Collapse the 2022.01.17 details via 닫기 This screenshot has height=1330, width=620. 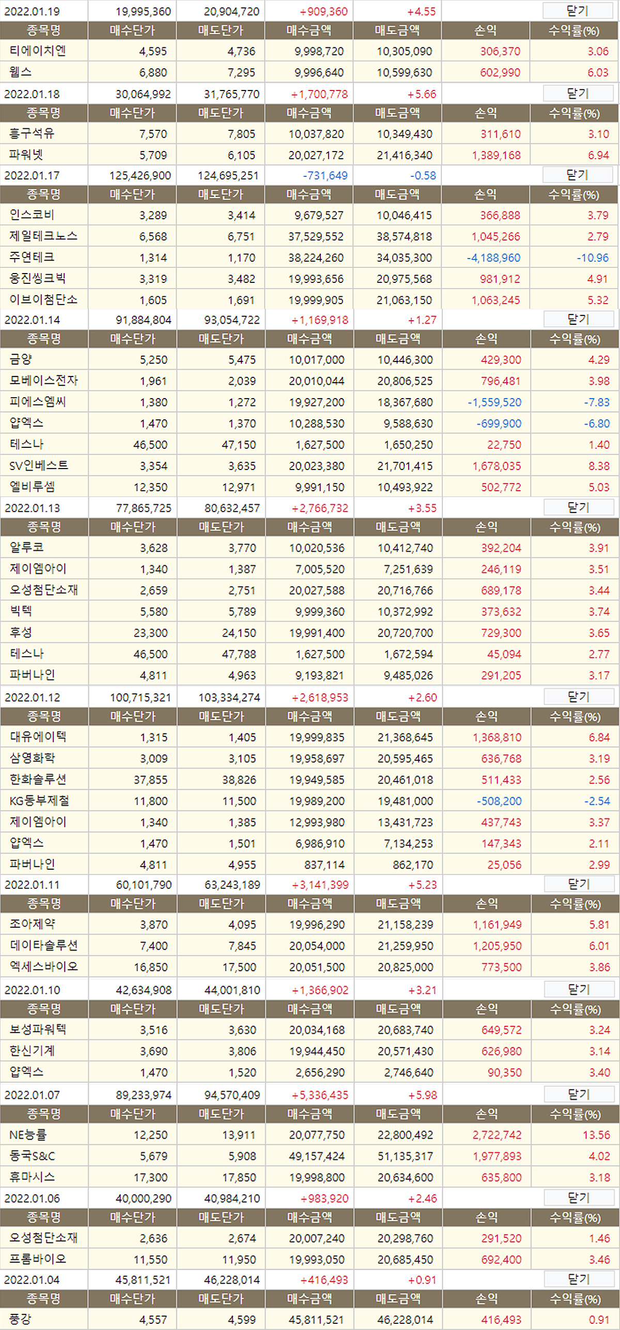coord(578,175)
